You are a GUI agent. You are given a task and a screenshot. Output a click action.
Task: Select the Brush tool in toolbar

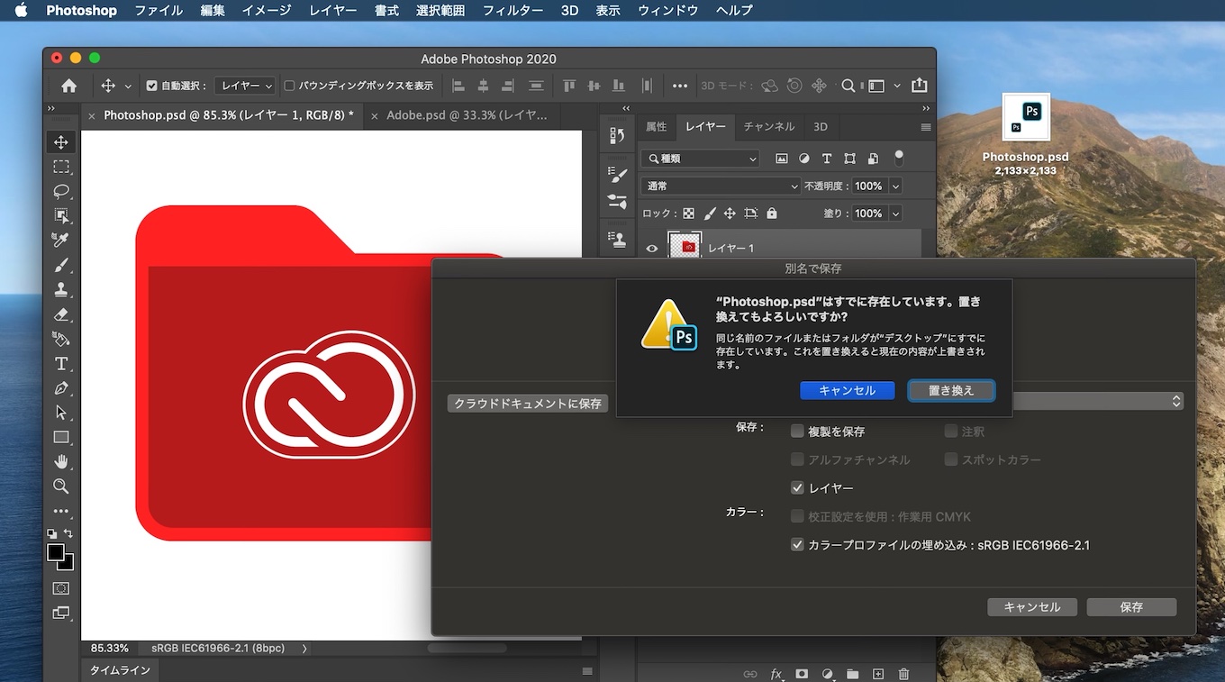coord(61,265)
